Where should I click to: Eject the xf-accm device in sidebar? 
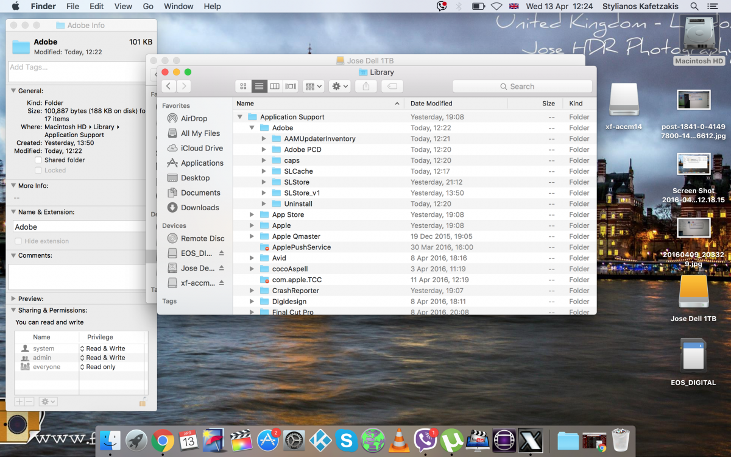pos(222,283)
